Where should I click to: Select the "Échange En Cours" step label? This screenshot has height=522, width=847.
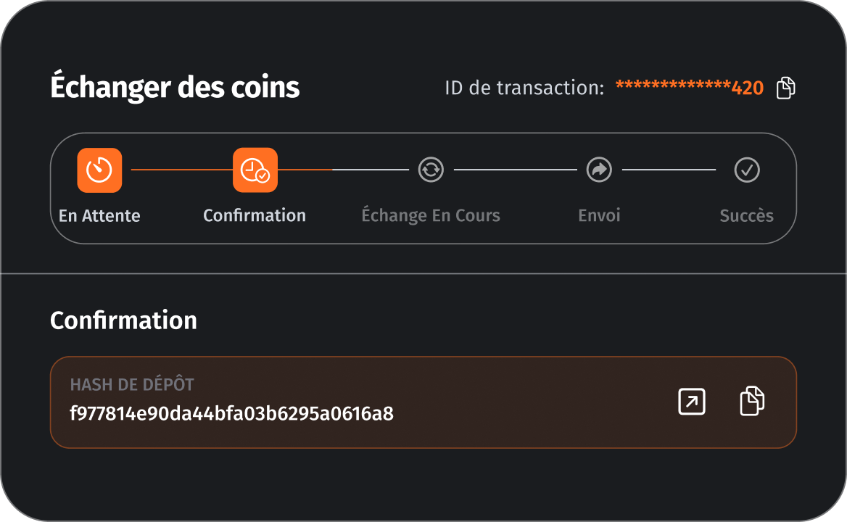pyautogui.click(x=431, y=216)
